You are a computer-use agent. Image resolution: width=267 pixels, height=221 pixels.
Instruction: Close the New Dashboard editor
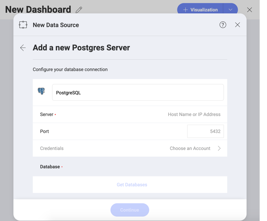click(249, 10)
